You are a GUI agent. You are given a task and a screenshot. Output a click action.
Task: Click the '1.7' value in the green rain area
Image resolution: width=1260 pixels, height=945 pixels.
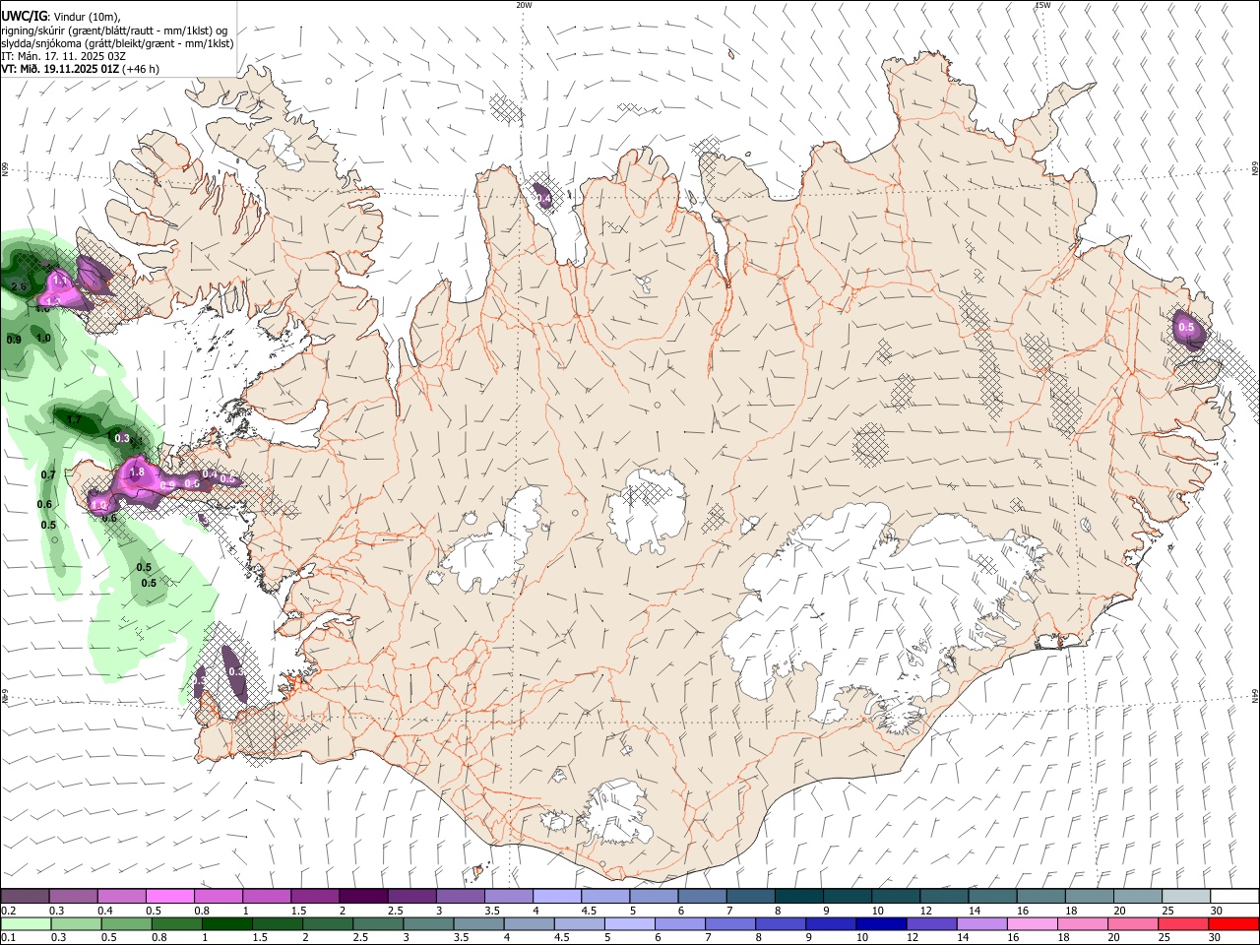[75, 420]
